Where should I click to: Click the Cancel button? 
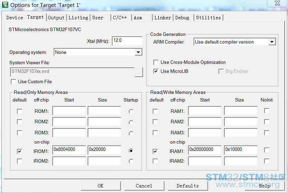(144, 186)
